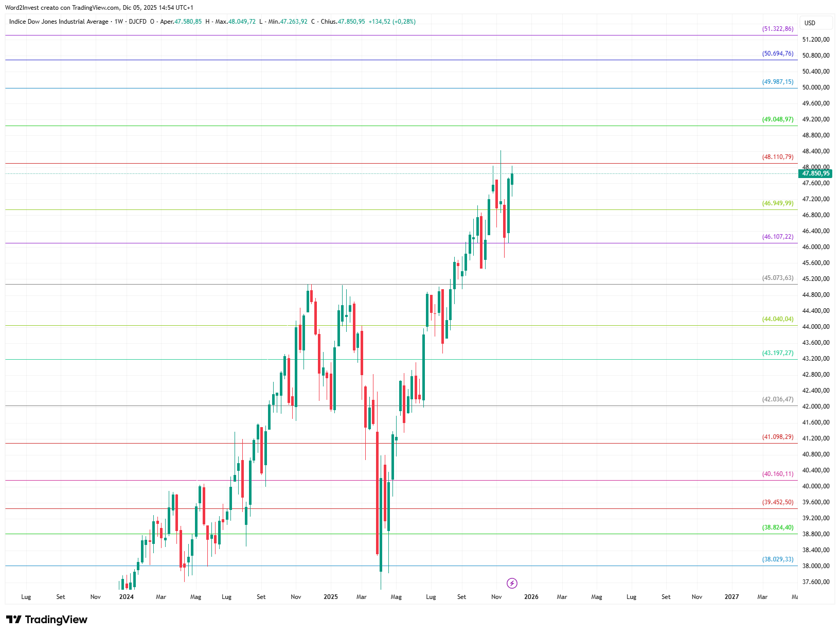This screenshot has width=840, height=635.
Task: Click the +134,52 (+0,28%) change value
Action: [392, 22]
